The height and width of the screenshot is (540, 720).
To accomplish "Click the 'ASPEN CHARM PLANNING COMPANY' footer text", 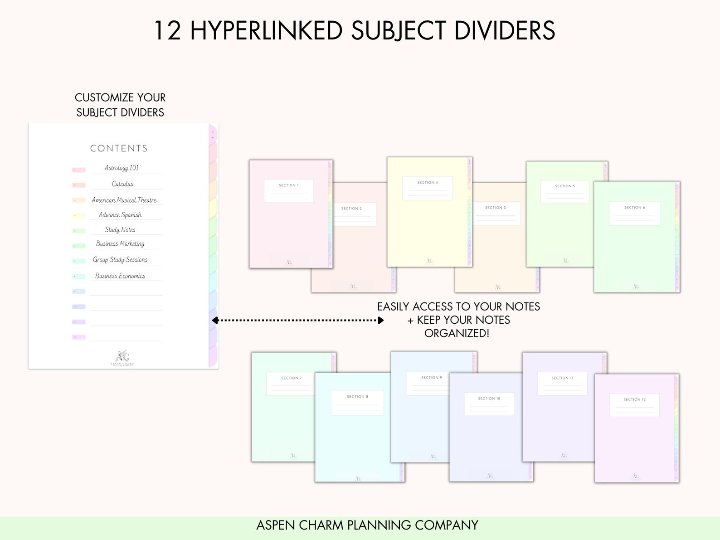I will (x=367, y=525).
